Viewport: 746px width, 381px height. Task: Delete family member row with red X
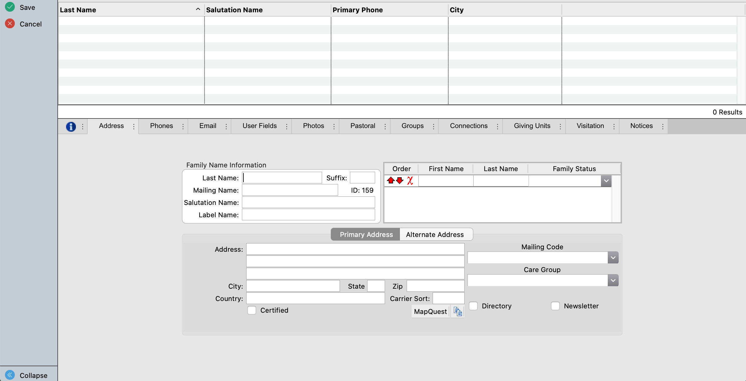coord(410,180)
